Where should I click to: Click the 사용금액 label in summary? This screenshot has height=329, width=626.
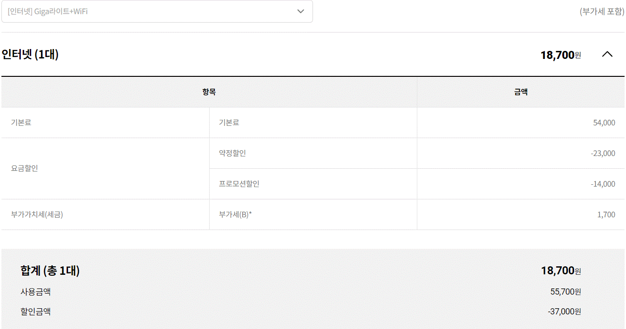(35, 292)
